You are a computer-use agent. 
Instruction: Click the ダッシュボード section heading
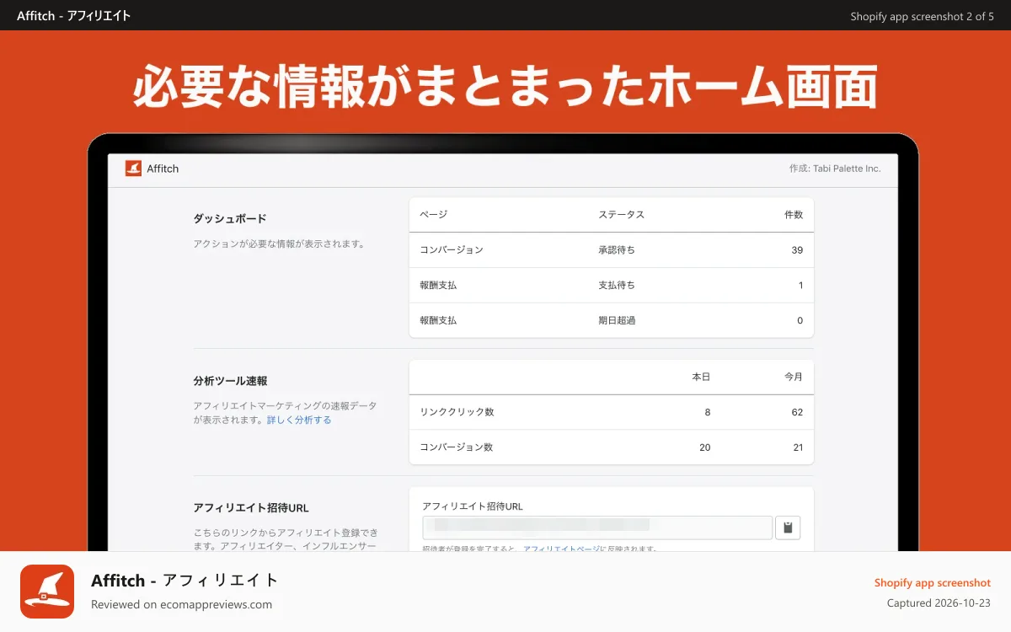click(x=230, y=218)
